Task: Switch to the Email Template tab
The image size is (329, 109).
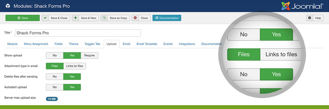Action: (147, 44)
